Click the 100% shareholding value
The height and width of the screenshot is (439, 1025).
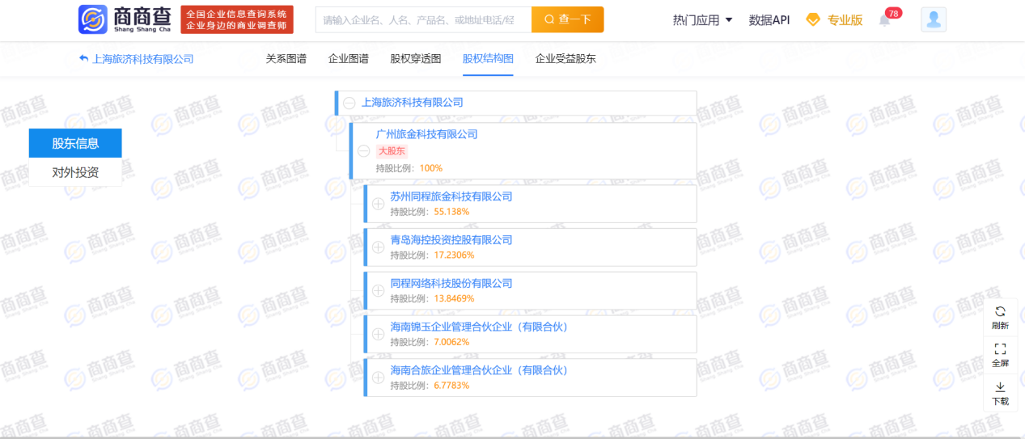pyautogui.click(x=431, y=168)
